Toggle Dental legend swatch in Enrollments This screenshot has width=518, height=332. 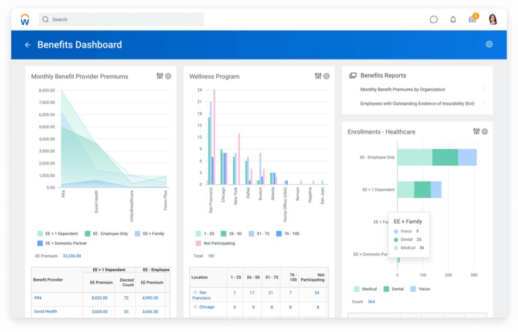click(386, 289)
